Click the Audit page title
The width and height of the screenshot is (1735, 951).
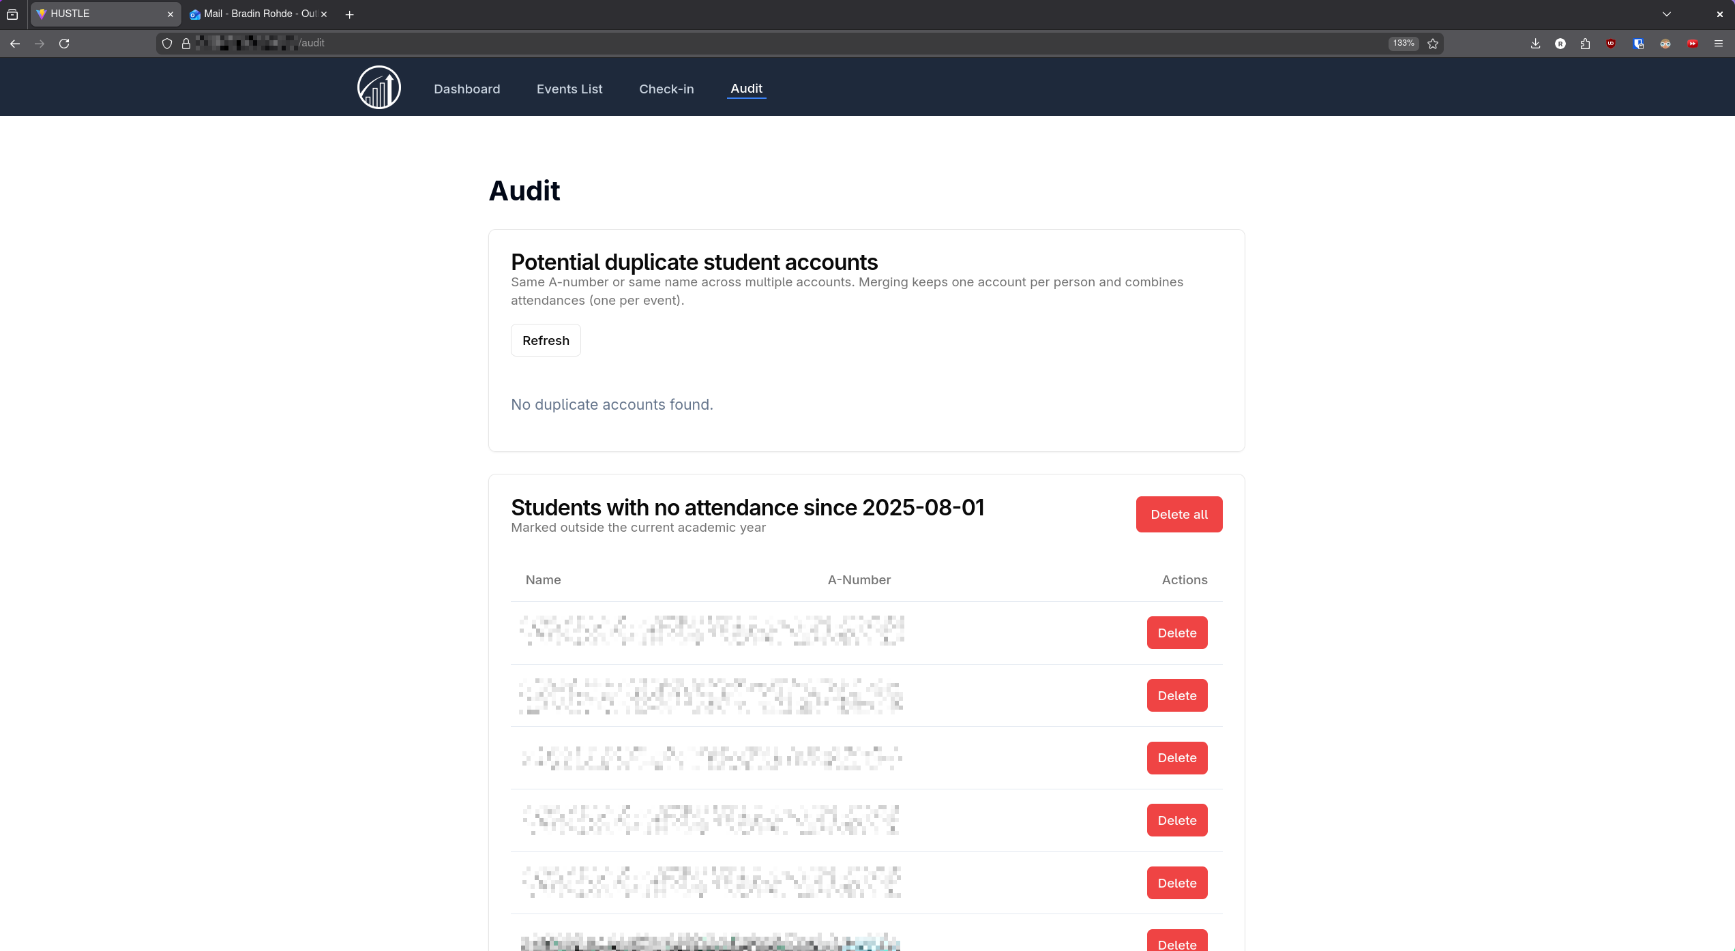click(524, 191)
